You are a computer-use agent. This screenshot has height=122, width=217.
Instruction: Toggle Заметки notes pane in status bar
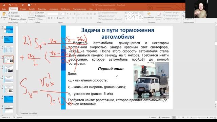coord(152,118)
